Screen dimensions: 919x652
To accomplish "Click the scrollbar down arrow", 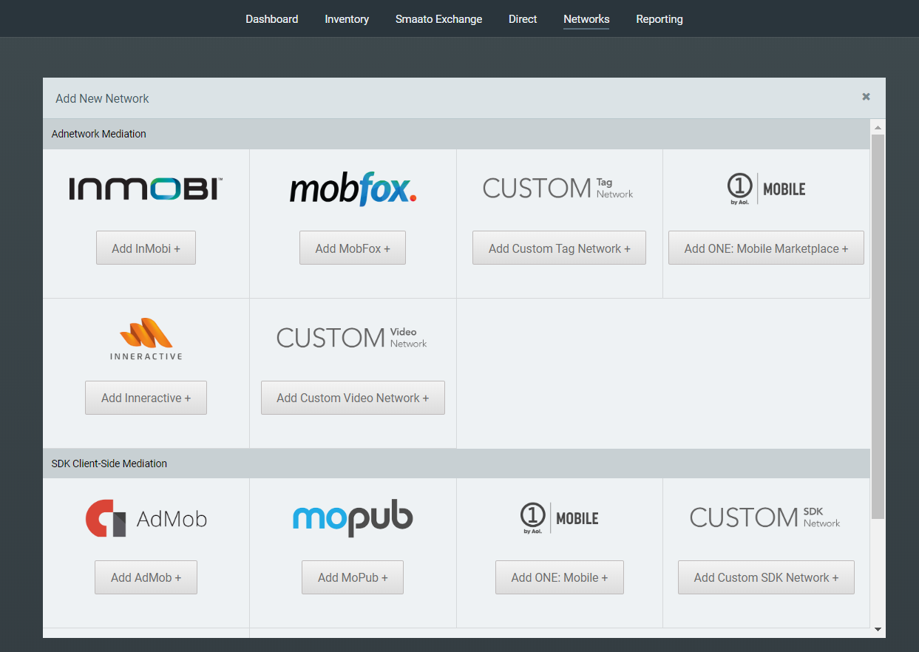I will (x=878, y=630).
